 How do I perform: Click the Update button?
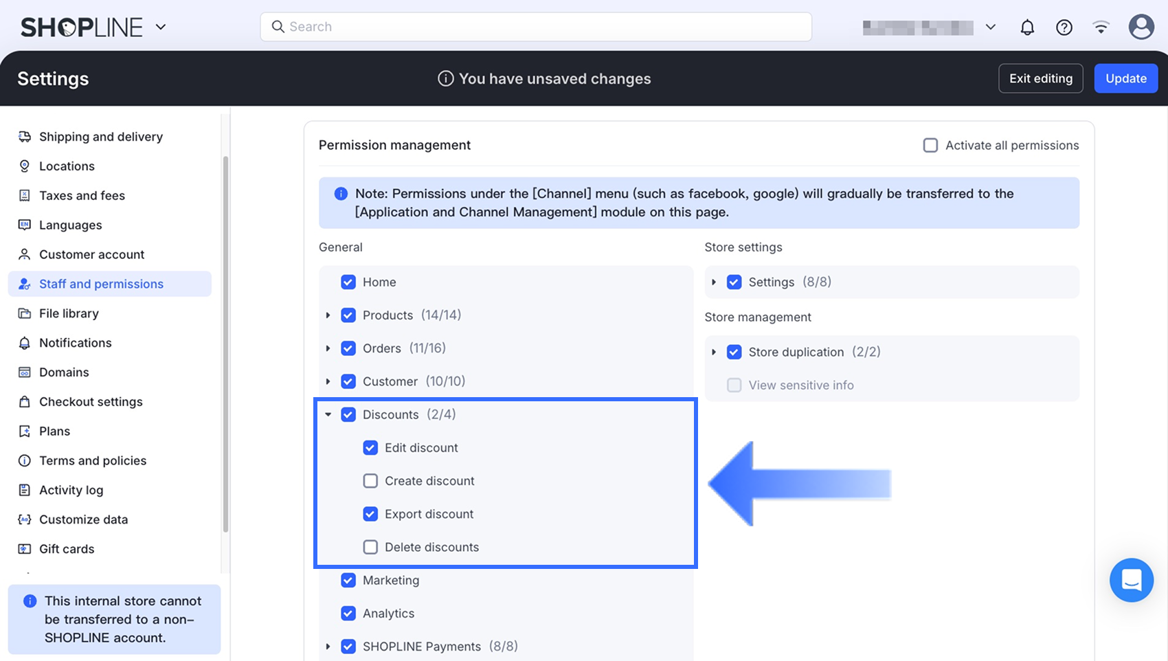(x=1125, y=78)
